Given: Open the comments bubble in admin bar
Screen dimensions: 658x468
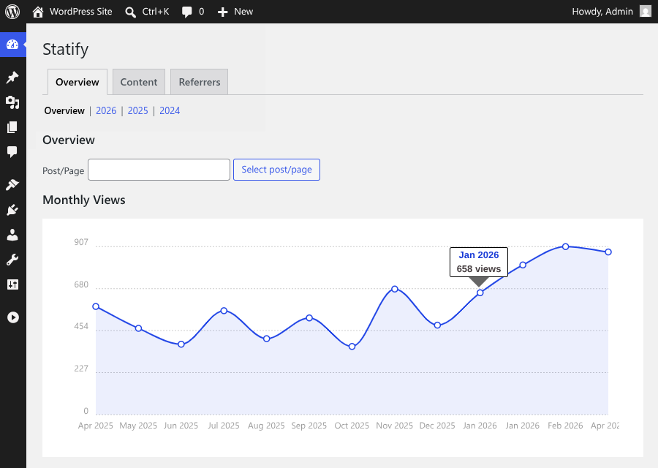Looking at the screenshot, I should pyautogui.click(x=186, y=12).
